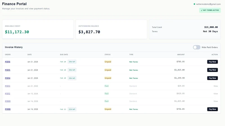The image size is (225, 126).
Task: Click the Net Terms Active badge
Action: coord(210,10)
